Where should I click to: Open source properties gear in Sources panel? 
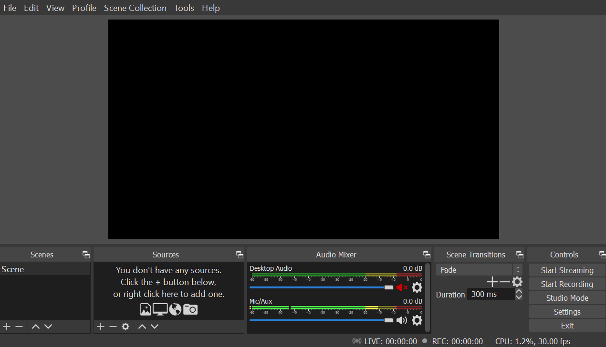[125, 327]
